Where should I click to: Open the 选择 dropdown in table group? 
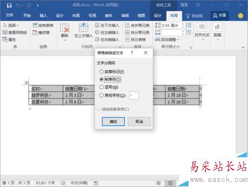(x=11, y=25)
